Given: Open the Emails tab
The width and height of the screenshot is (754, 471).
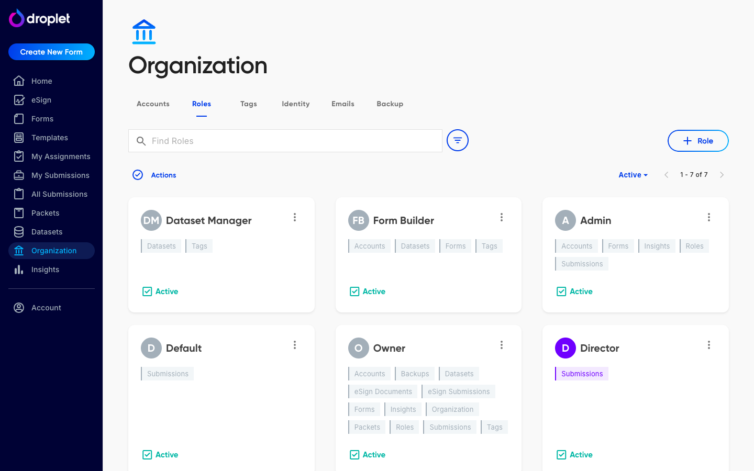Looking at the screenshot, I should 343,104.
